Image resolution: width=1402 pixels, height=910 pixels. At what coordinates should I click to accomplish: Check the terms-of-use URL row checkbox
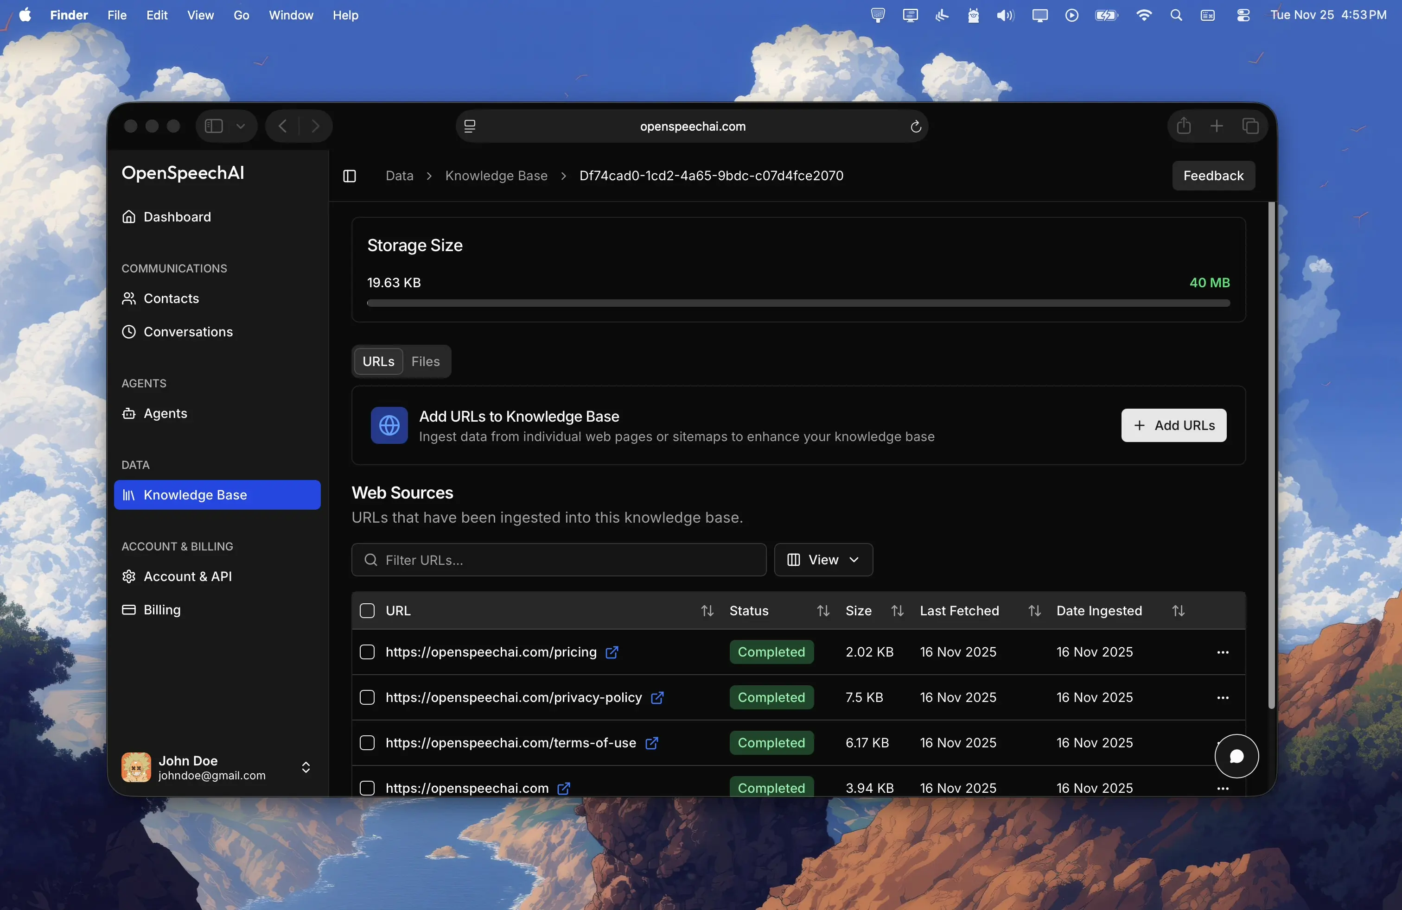coord(367,743)
